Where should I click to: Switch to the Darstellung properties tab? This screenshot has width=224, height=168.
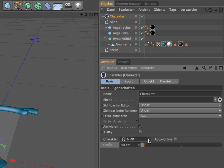pyautogui.click(x=169, y=81)
